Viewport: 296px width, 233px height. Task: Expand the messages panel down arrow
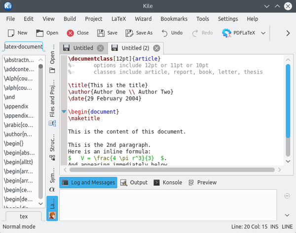tap(288, 215)
